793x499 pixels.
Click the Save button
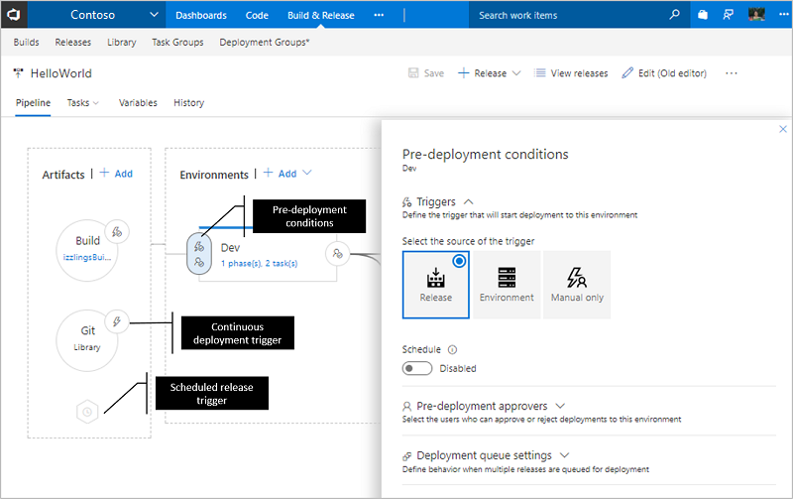click(426, 73)
